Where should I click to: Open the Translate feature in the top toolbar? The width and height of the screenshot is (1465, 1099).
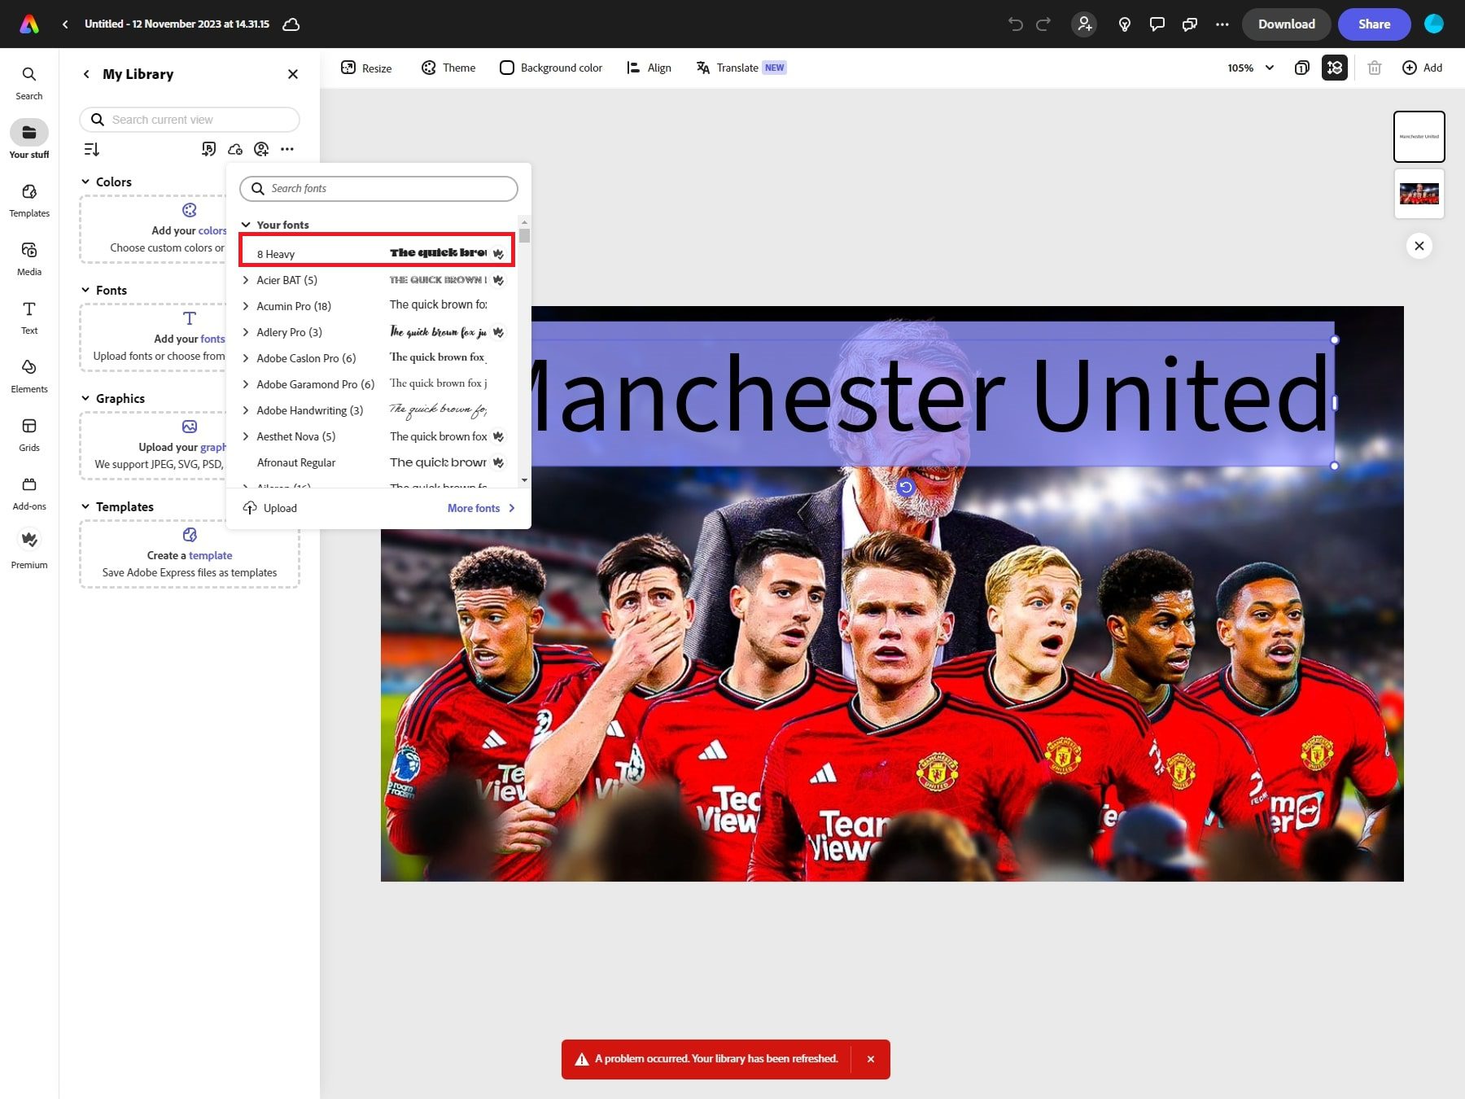tap(739, 68)
